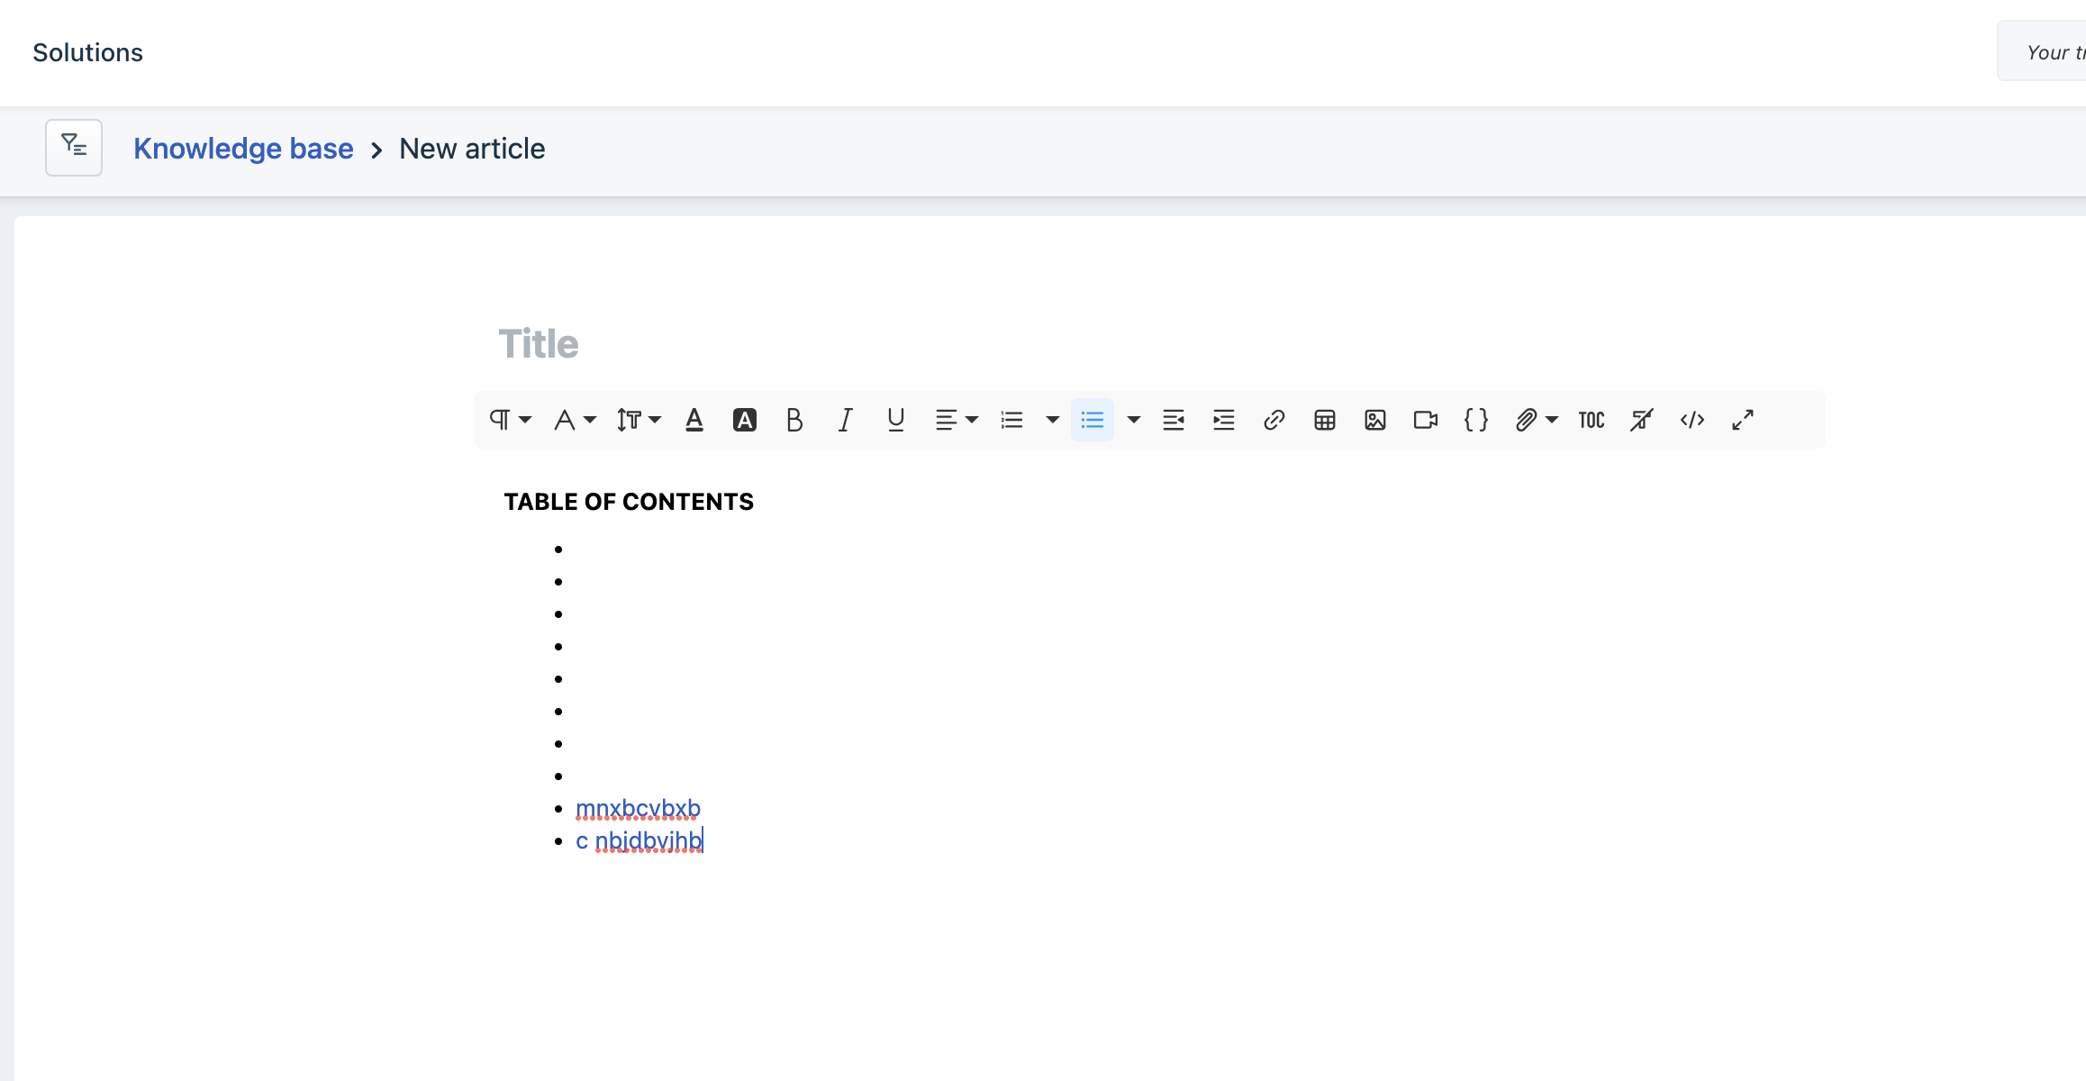Toggle underline formatting
The image size is (2086, 1081).
coord(895,420)
